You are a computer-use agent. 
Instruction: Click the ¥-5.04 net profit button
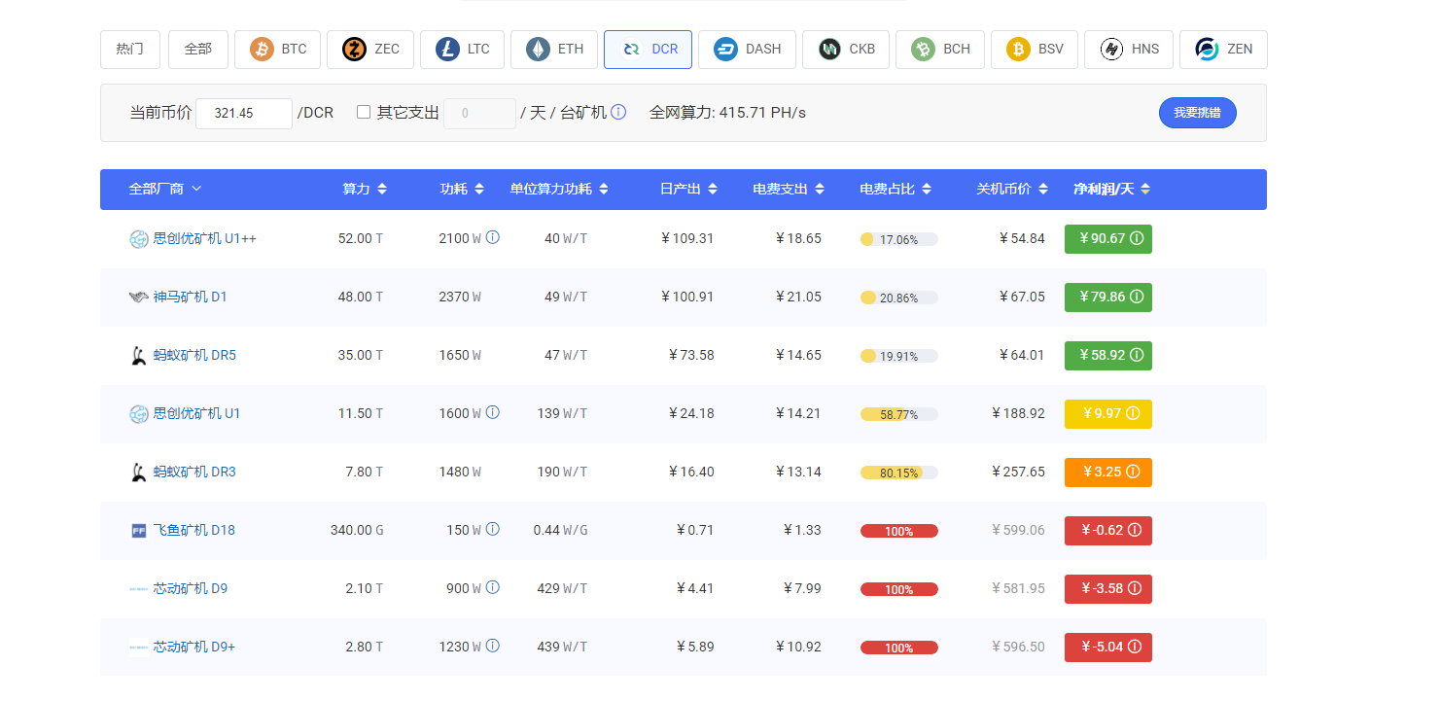point(1108,648)
